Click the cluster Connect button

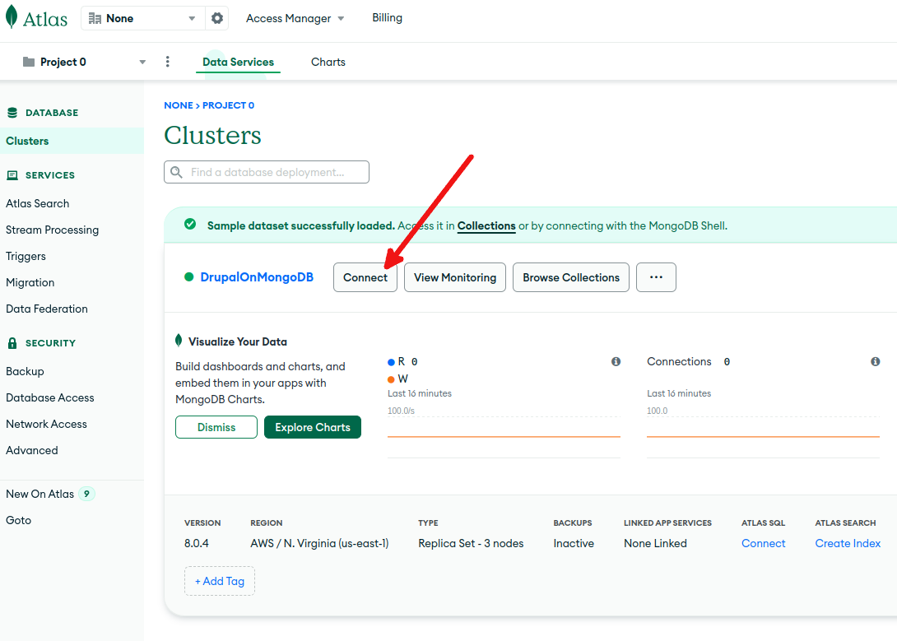[x=365, y=277]
